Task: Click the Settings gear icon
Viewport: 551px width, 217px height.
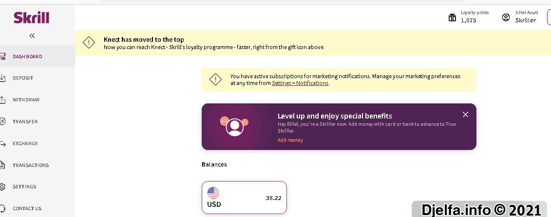Action: (x=2, y=186)
